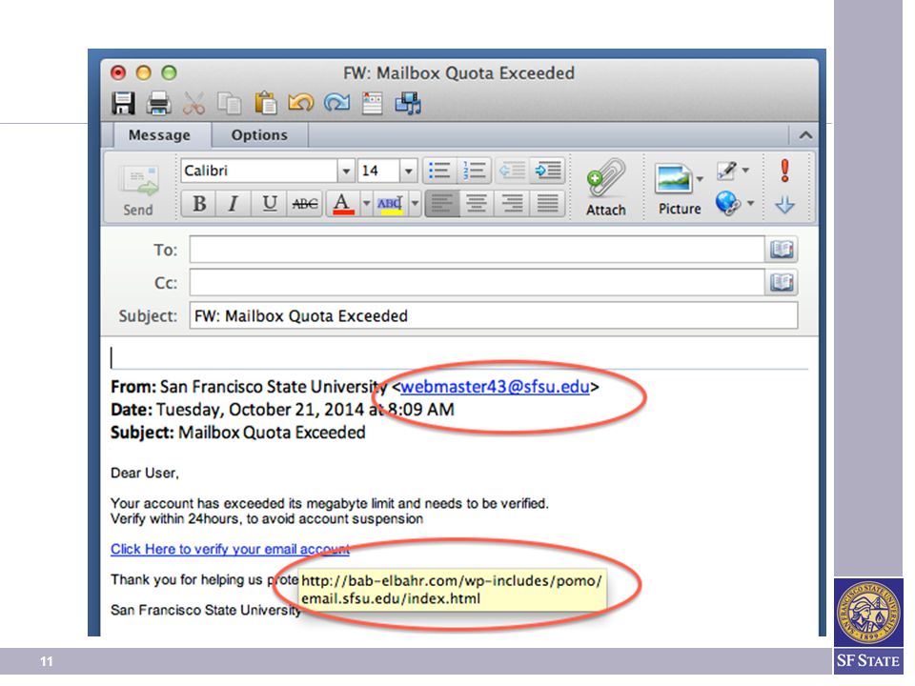
Task: Click the hyperlink globe icon
Action: point(728,203)
